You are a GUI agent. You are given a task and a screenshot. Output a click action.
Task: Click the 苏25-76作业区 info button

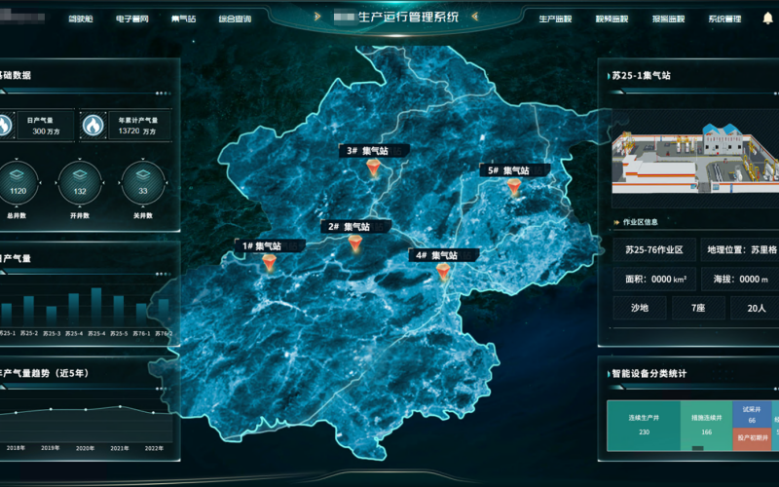pyautogui.click(x=654, y=249)
